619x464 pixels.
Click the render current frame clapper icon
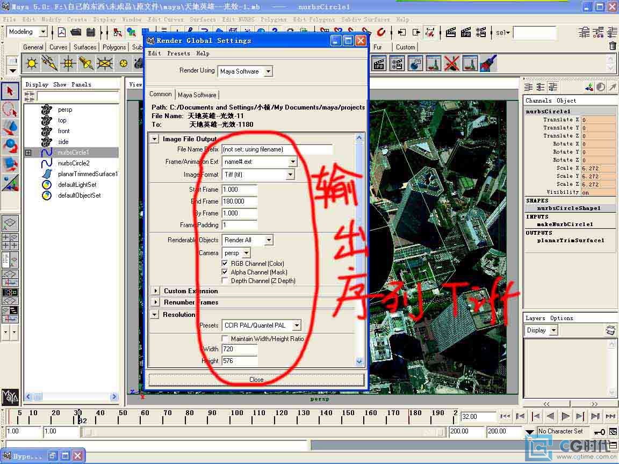tap(451, 32)
